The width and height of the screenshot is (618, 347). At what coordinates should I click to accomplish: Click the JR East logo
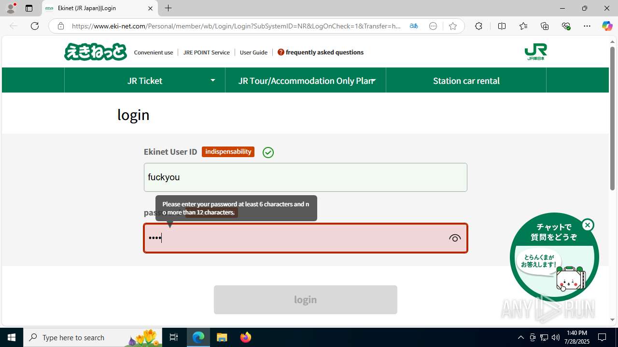pos(535,52)
